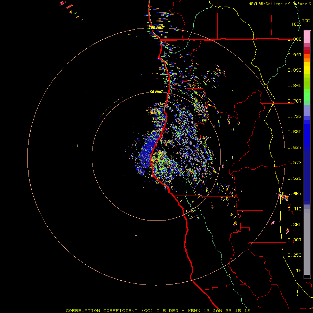Select the 0.947 legend value
Viewport: 313px width, 313px height.
(x=295, y=55)
